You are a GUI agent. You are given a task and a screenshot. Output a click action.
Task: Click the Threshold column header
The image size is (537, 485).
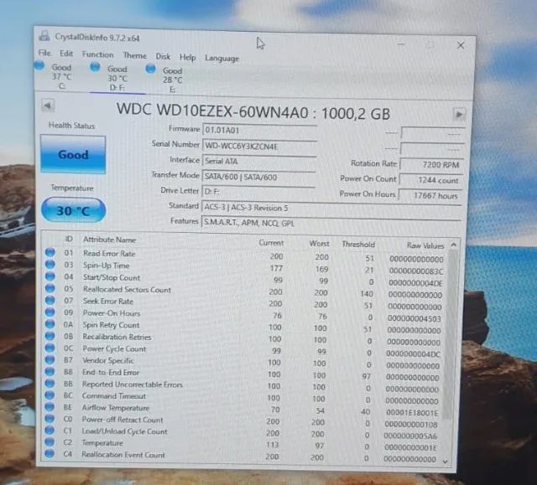pyautogui.click(x=358, y=245)
